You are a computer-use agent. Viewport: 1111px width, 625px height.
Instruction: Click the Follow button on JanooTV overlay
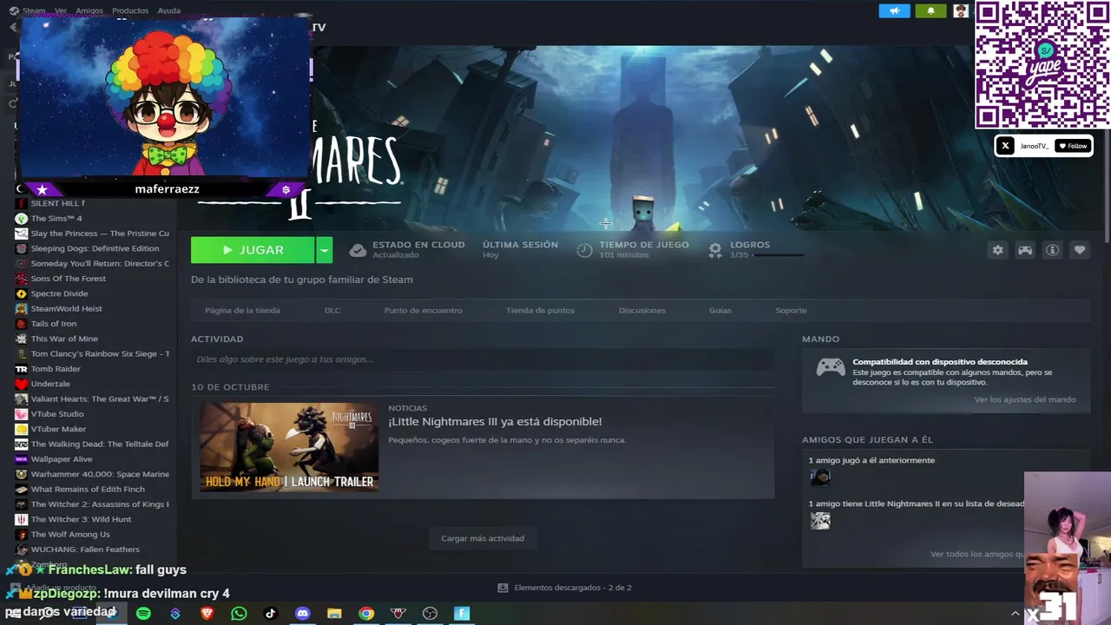[1072, 146]
